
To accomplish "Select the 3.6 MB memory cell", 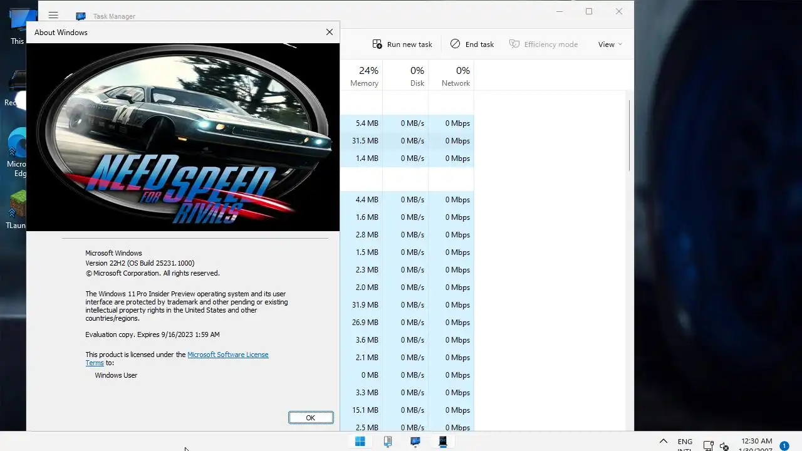I will [362, 340].
